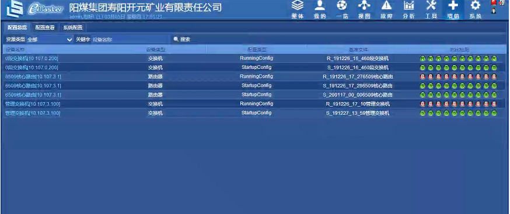Open the 故障 fault warning module

point(386,10)
